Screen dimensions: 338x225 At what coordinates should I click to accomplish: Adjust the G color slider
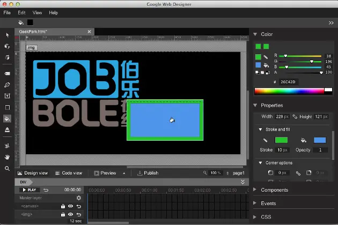[x=300, y=62]
